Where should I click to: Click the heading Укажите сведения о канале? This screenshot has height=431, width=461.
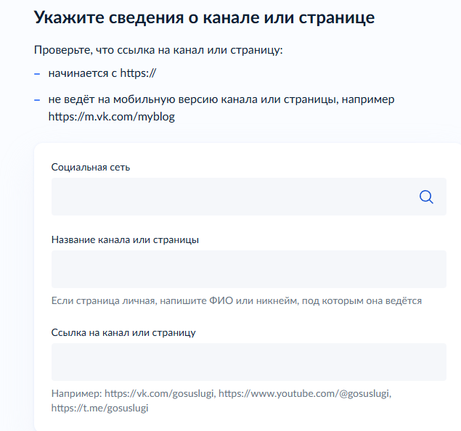coord(204,17)
